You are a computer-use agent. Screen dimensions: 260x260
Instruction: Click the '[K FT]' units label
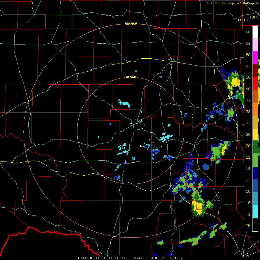click(244, 20)
